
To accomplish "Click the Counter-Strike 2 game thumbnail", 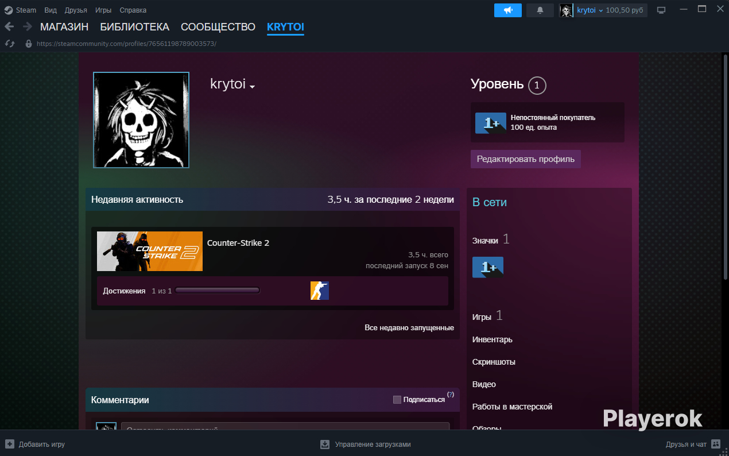I will click(150, 251).
